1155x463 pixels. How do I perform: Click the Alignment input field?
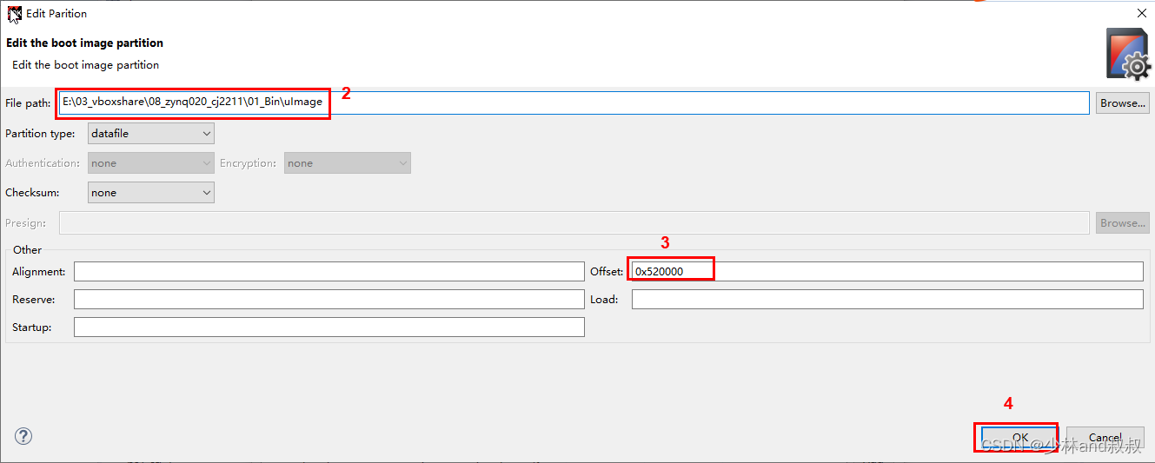point(329,272)
